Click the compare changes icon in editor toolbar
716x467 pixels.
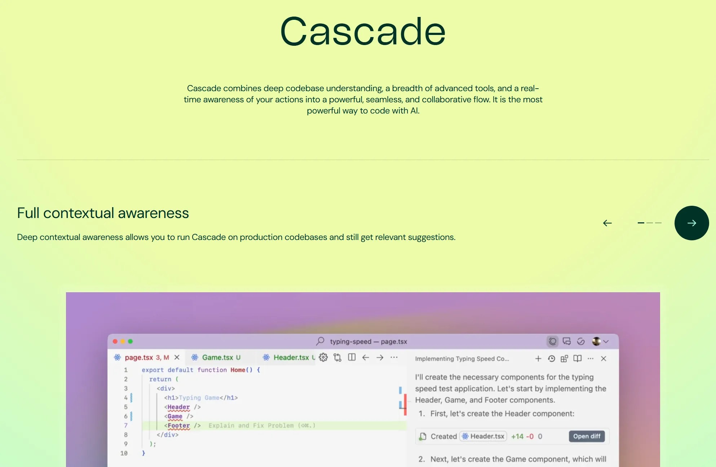[x=337, y=357]
